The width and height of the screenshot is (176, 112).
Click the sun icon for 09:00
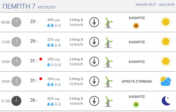[x=166, y=22]
